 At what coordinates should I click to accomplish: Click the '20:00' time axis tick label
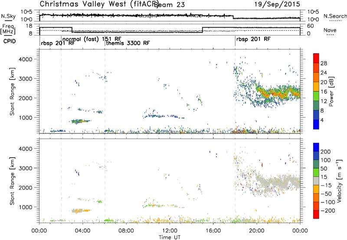pos(257,231)
